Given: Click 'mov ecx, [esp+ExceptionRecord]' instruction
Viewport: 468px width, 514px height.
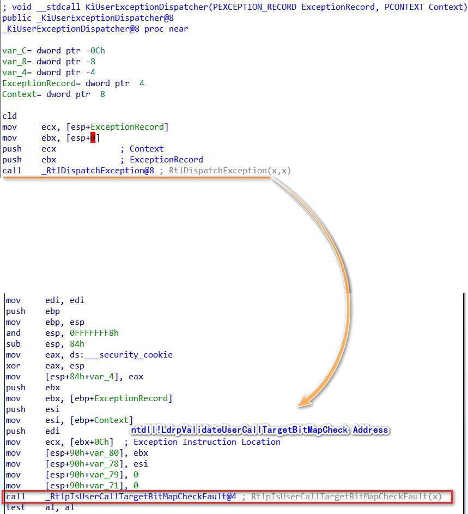Looking at the screenshot, I should coord(85,127).
